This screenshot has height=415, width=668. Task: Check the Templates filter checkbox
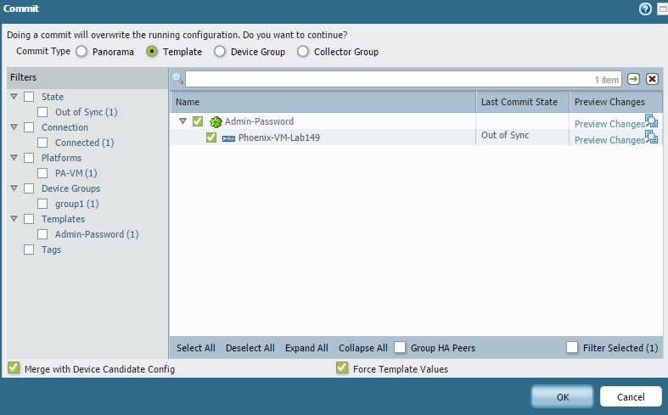point(29,219)
